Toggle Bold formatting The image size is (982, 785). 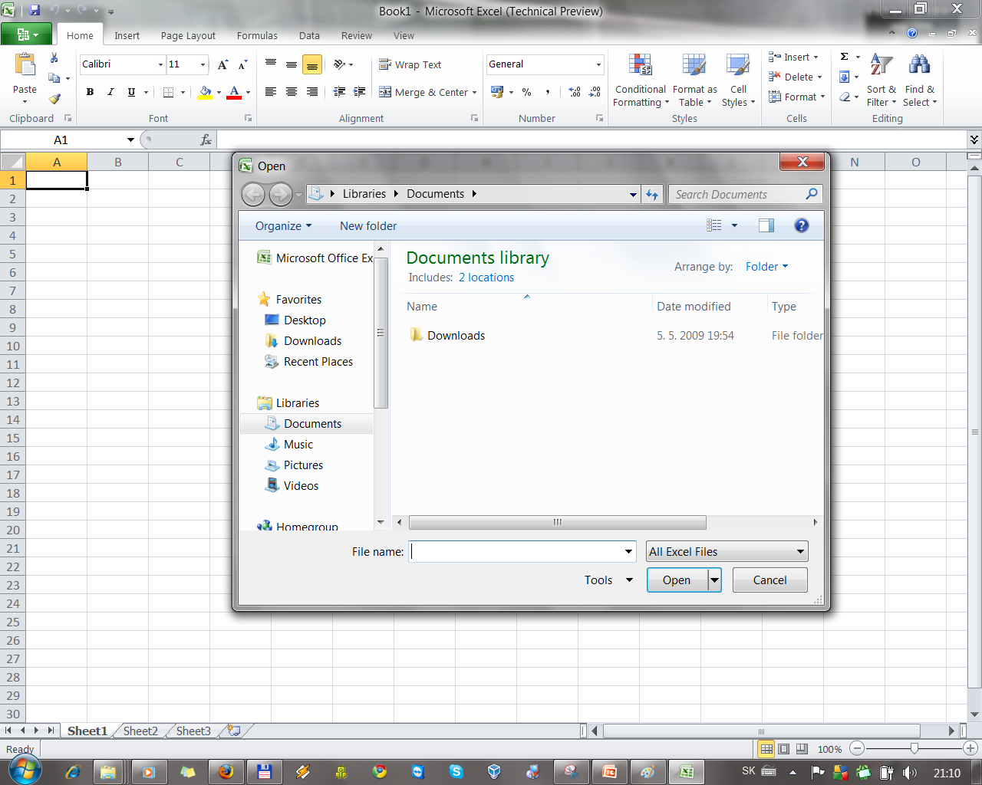coord(90,92)
